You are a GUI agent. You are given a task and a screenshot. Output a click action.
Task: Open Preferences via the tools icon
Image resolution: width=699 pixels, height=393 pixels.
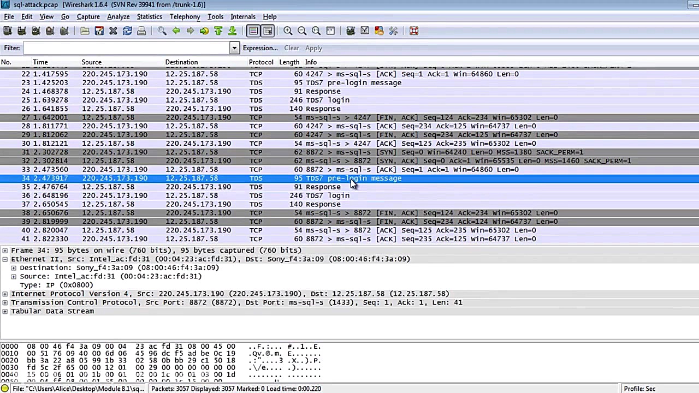pos(393,31)
